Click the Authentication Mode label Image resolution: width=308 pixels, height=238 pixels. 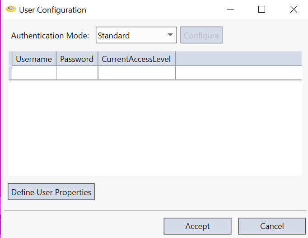tap(51, 36)
